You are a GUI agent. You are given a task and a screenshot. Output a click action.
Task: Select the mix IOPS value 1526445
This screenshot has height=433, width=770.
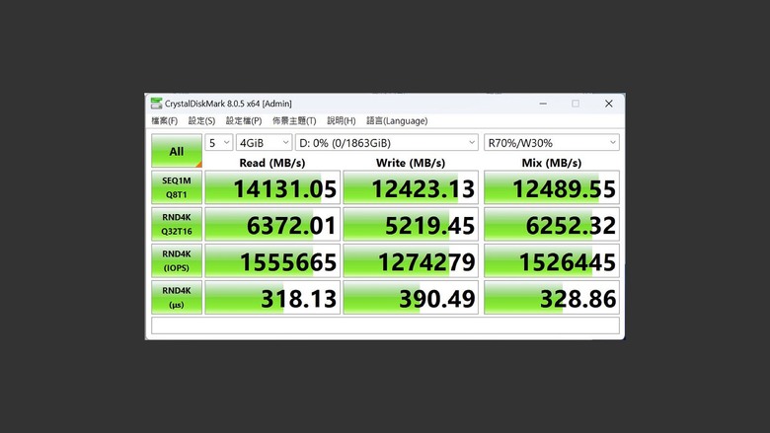tap(552, 260)
